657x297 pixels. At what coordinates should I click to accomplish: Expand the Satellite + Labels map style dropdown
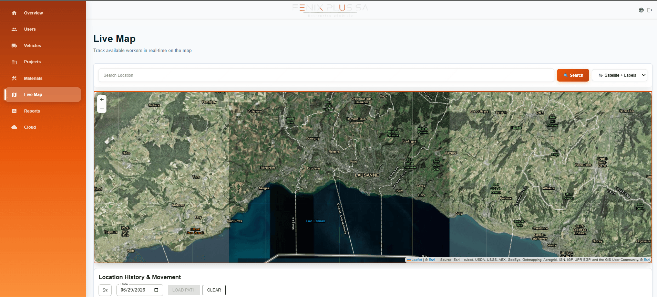[619, 75]
